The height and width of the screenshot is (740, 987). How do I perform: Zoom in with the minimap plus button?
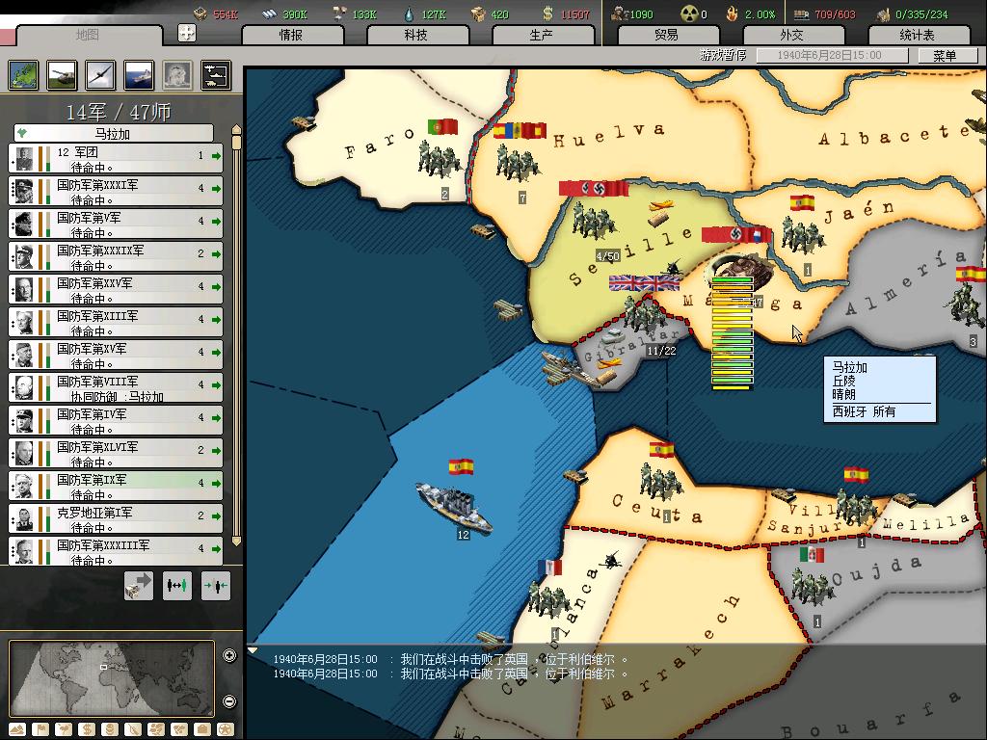[229, 656]
